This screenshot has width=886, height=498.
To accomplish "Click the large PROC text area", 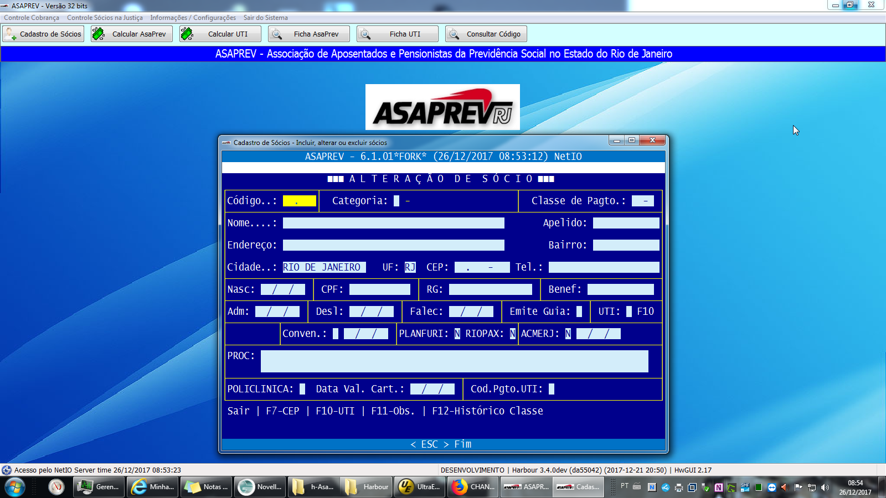I will click(454, 361).
